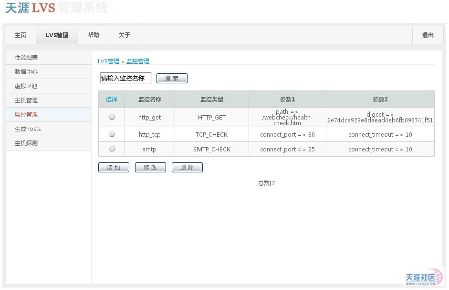
Task: Open the LVS管理 menu tab
Action: pyautogui.click(x=57, y=35)
